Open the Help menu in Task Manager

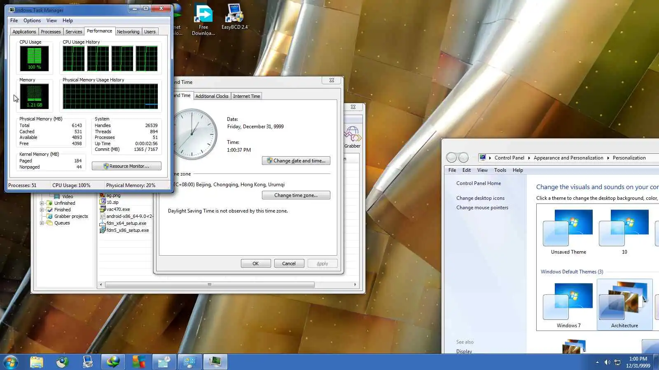68,21
